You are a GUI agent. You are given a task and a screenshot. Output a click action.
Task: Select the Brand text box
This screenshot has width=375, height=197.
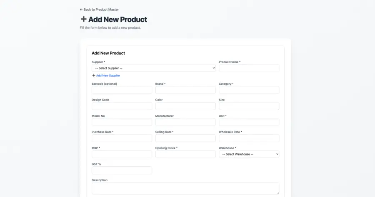click(x=185, y=90)
